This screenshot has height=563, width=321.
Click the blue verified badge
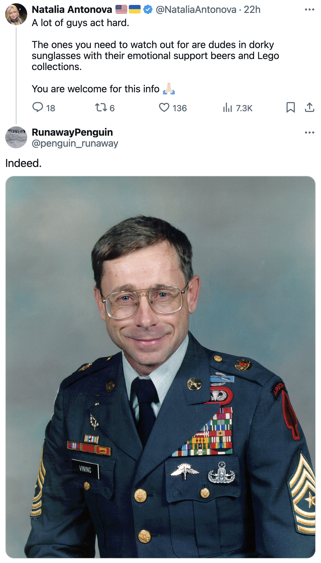pyautogui.click(x=148, y=10)
